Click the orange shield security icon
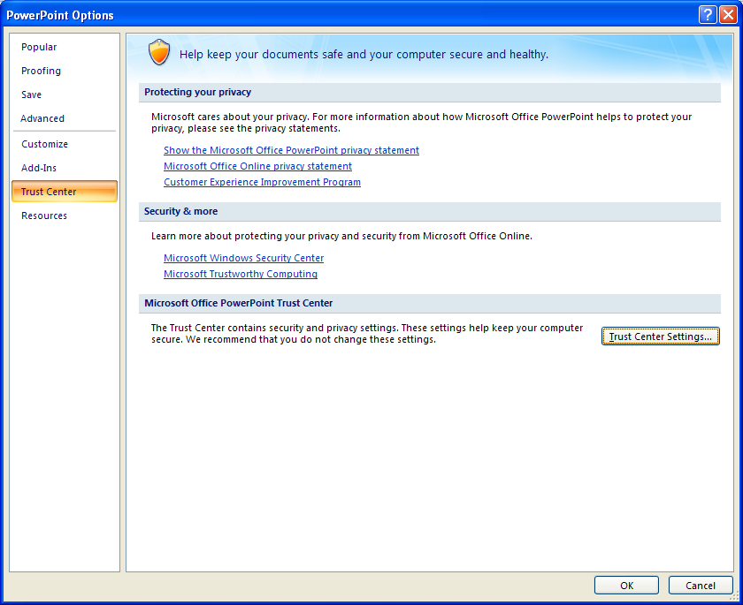This screenshot has height=605, width=743. pyautogui.click(x=159, y=52)
